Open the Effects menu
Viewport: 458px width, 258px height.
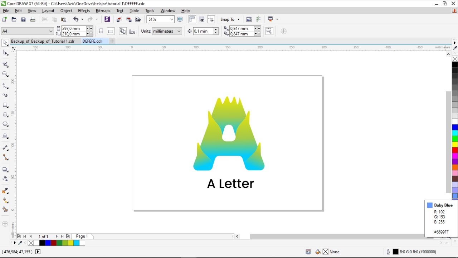[84, 11]
